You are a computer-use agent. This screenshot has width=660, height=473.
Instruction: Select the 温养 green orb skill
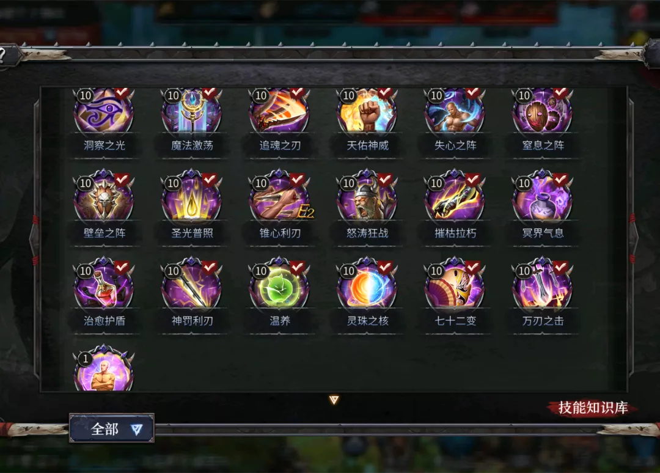coord(279,284)
